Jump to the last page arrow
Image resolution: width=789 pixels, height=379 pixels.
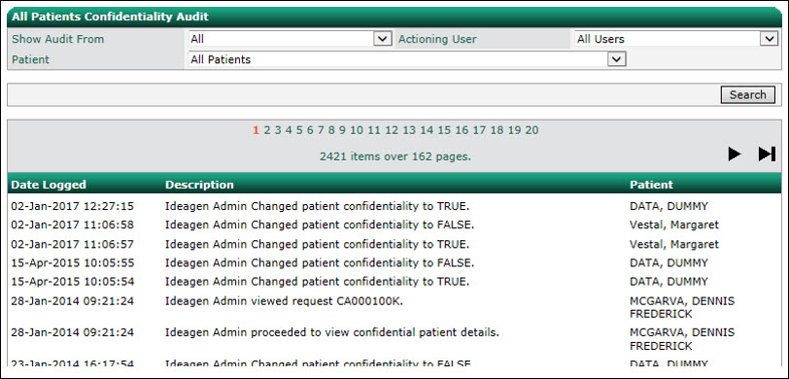(x=767, y=154)
